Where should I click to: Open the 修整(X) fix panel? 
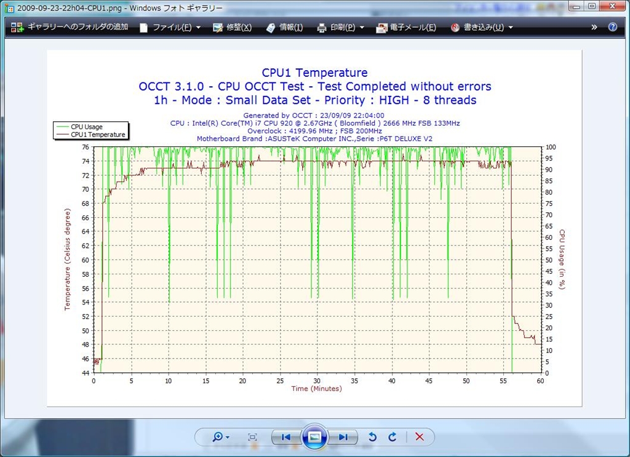tap(232, 27)
